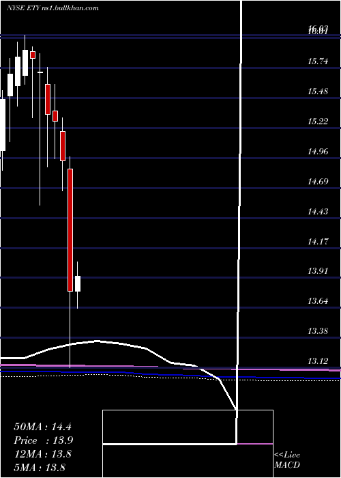Click the 13.12 price axis label
The height and width of the screenshot is (478, 341).
[x=318, y=361]
